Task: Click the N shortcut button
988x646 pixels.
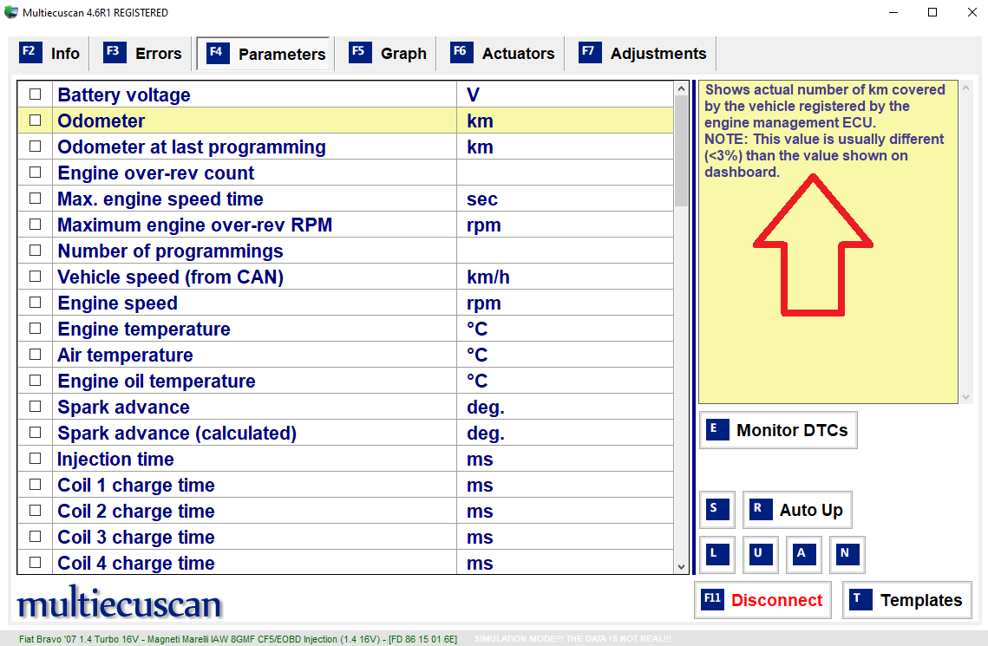Action: tap(847, 554)
